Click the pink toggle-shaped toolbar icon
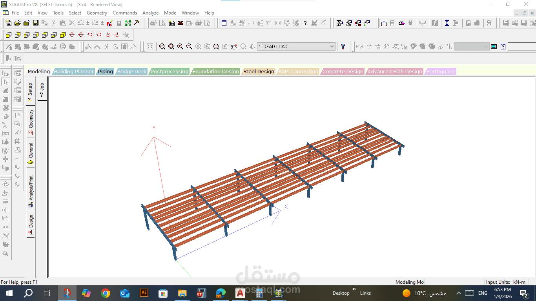This screenshot has height=301, width=536. [x=401, y=23]
